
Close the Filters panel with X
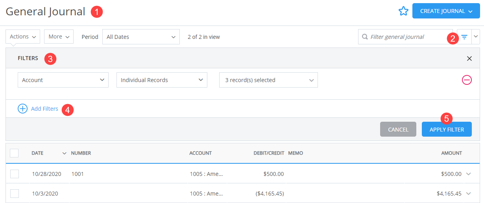[x=469, y=59]
